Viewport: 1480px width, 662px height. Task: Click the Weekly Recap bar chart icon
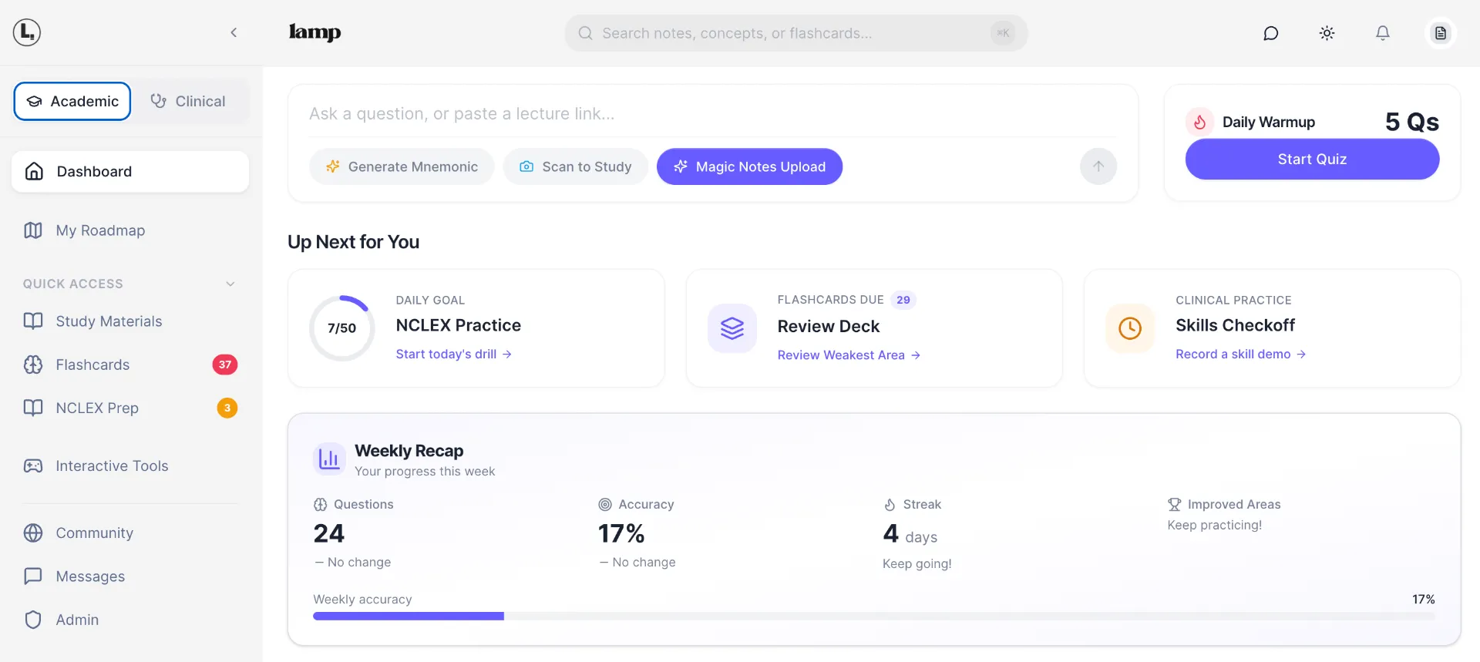pyautogui.click(x=329, y=459)
